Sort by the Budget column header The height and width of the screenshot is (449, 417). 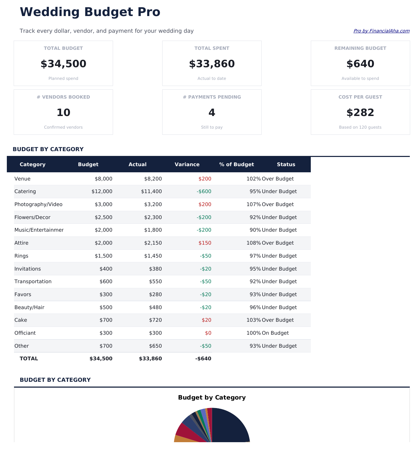point(88,164)
